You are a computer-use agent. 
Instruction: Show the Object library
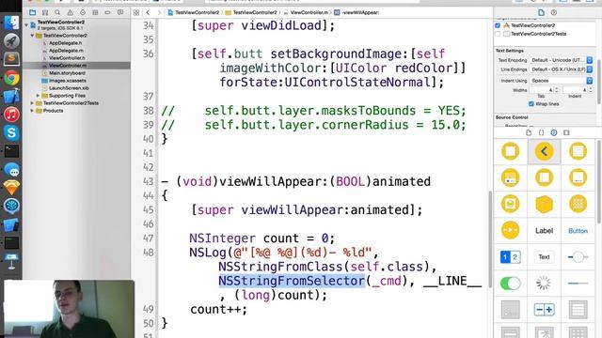pyautogui.click(x=554, y=132)
